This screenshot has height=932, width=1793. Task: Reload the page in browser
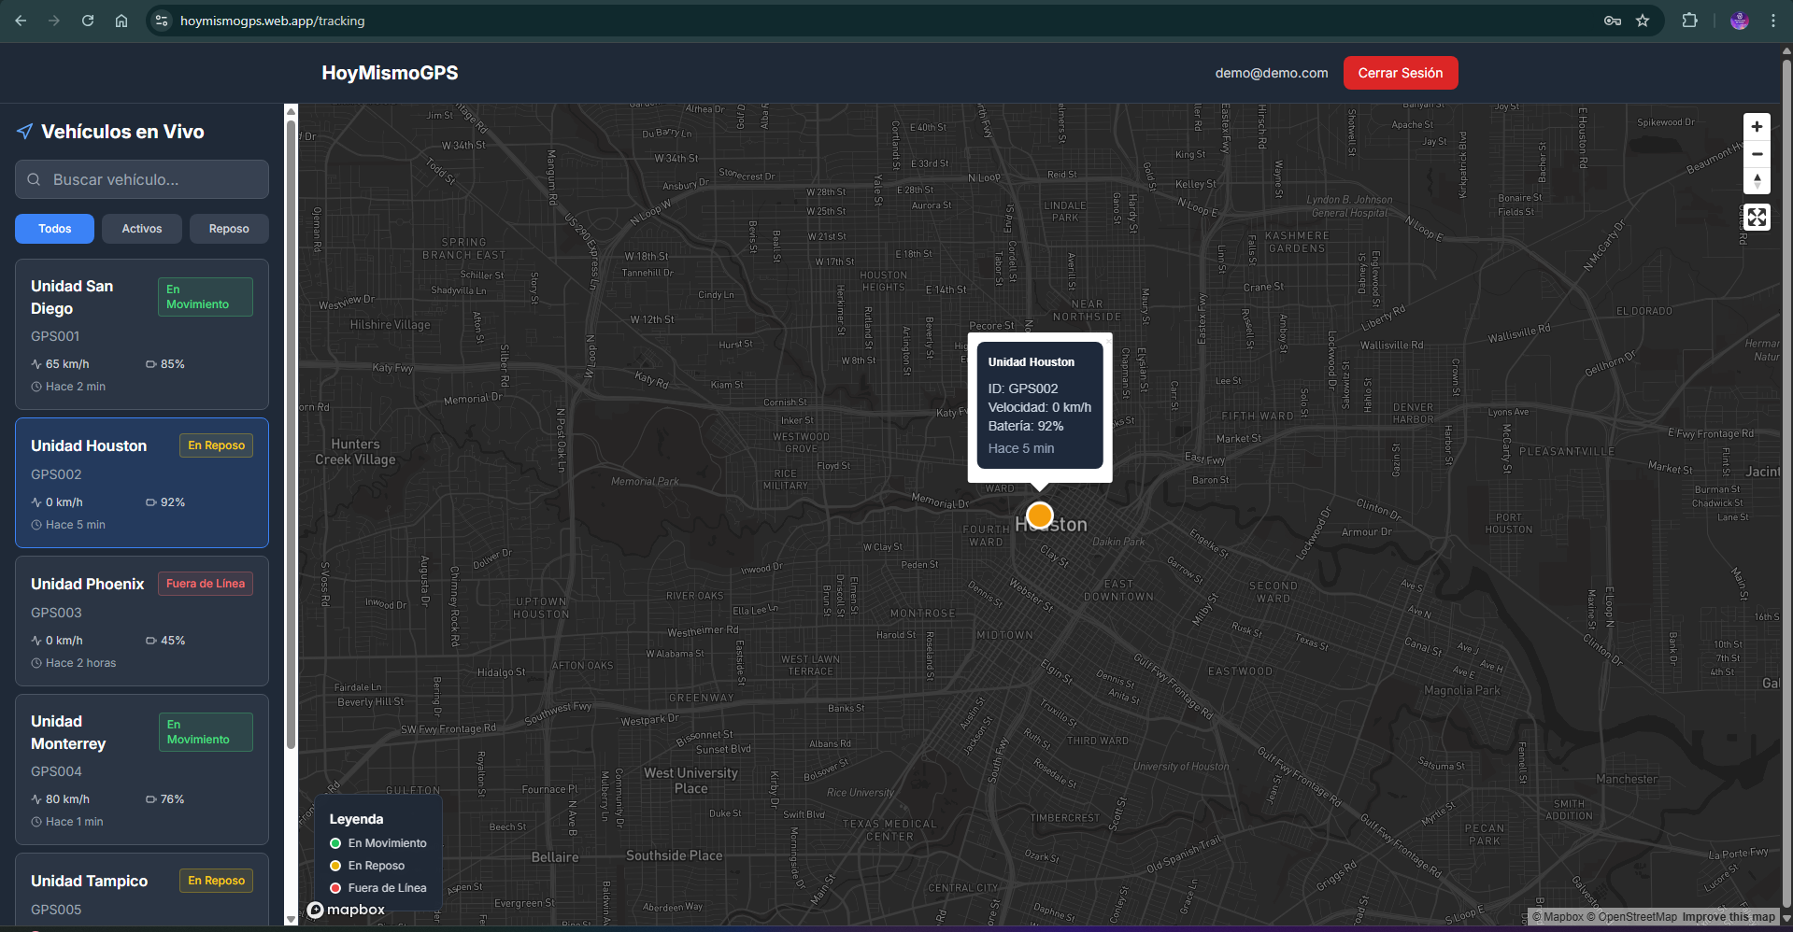click(x=88, y=21)
